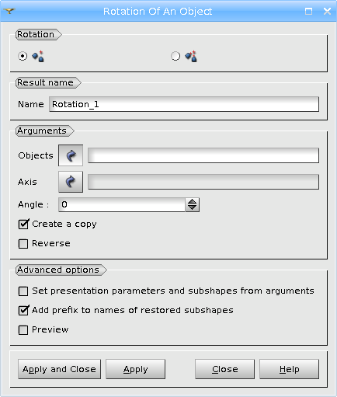Enable Set presentation parameters and subshapes option
Screen dimensions: 337x397
coord(23,291)
